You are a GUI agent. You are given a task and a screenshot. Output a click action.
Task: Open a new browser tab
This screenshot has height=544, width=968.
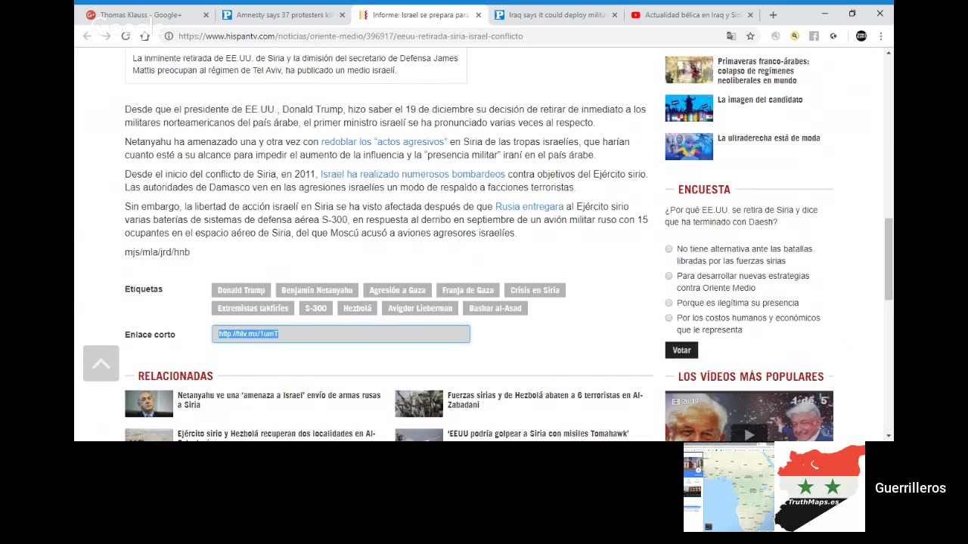click(773, 14)
